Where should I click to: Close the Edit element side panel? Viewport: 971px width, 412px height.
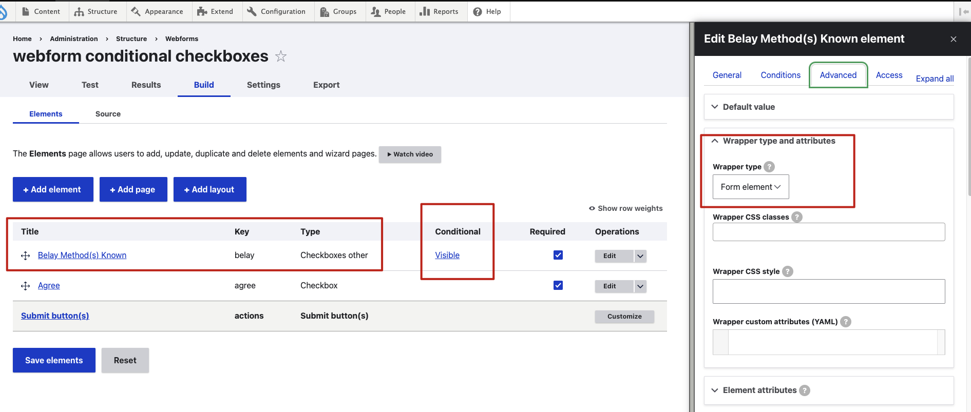[953, 39]
